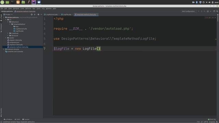Open the File menu

[2, 9]
